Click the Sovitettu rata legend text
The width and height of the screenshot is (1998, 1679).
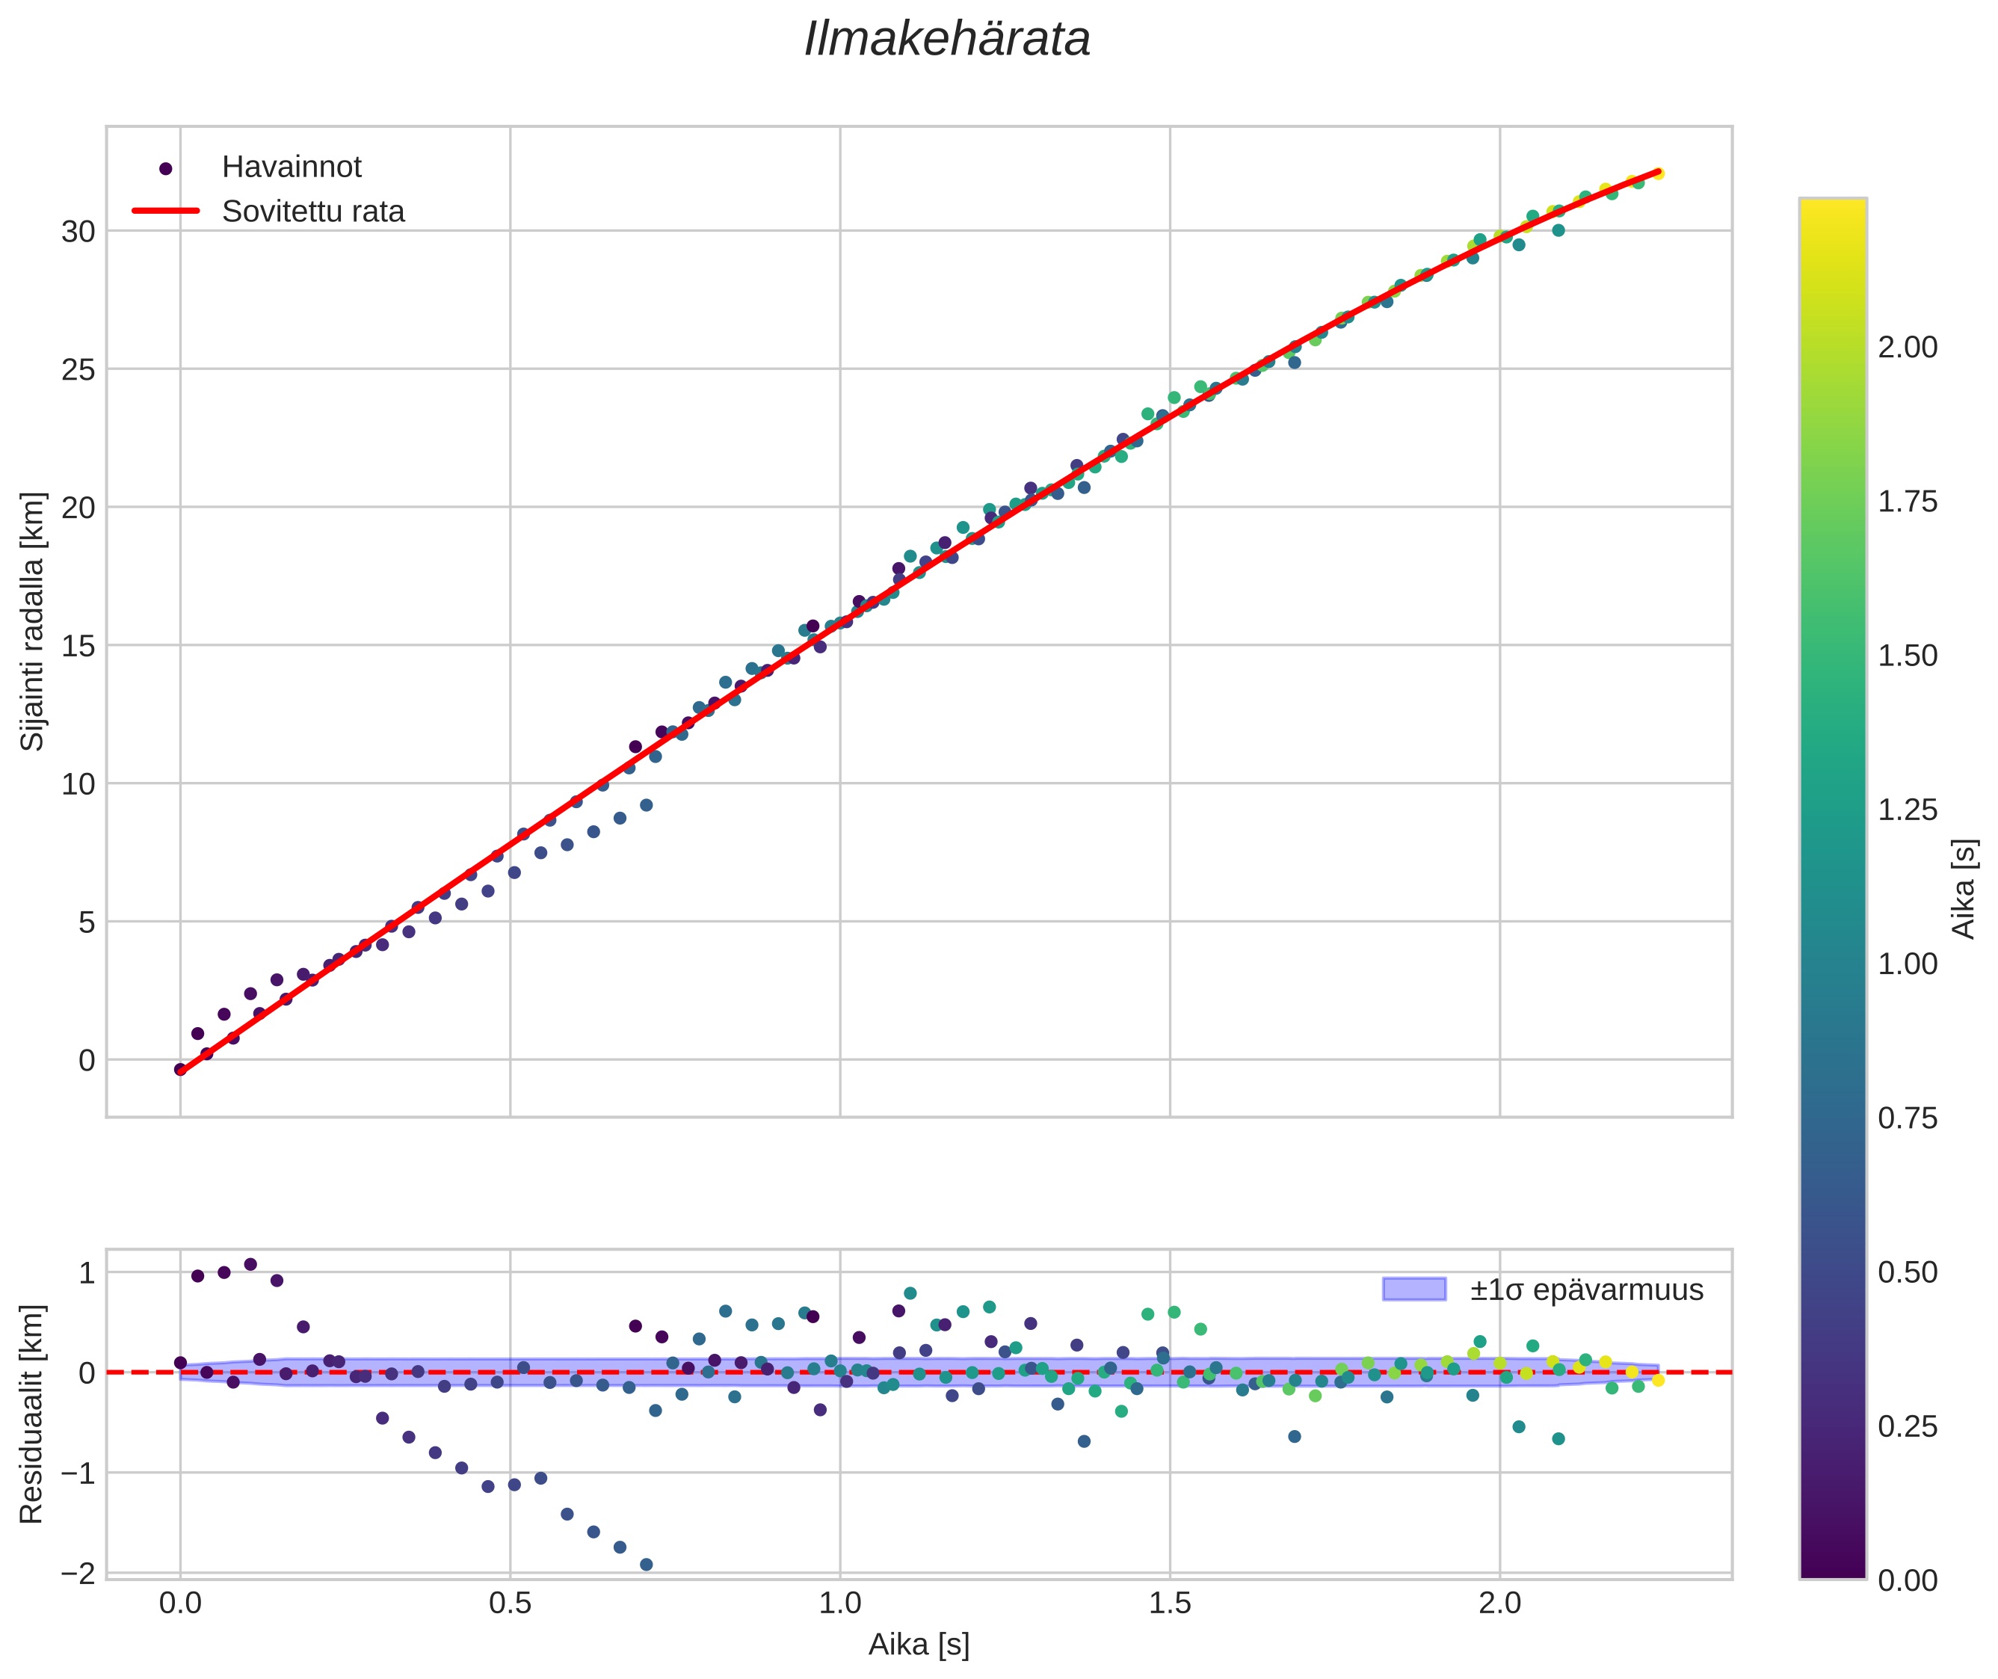313,212
